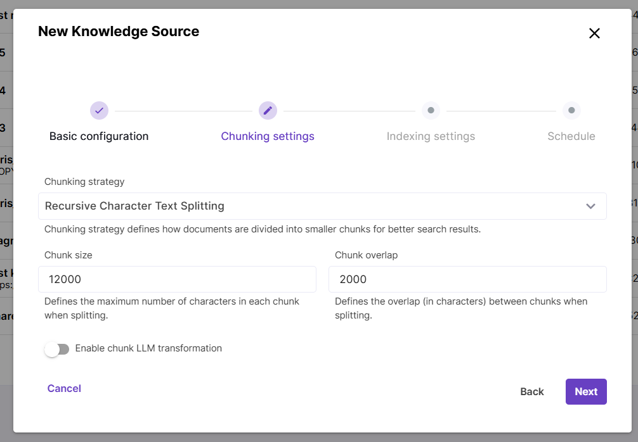Screen dimensions: 638x442
Task: Click the Schedule step circle
Action: pos(571,110)
